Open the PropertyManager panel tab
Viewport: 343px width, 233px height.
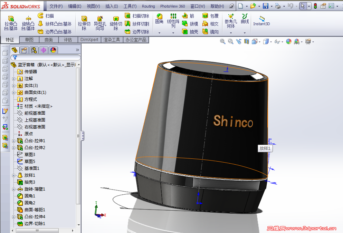click(24, 50)
